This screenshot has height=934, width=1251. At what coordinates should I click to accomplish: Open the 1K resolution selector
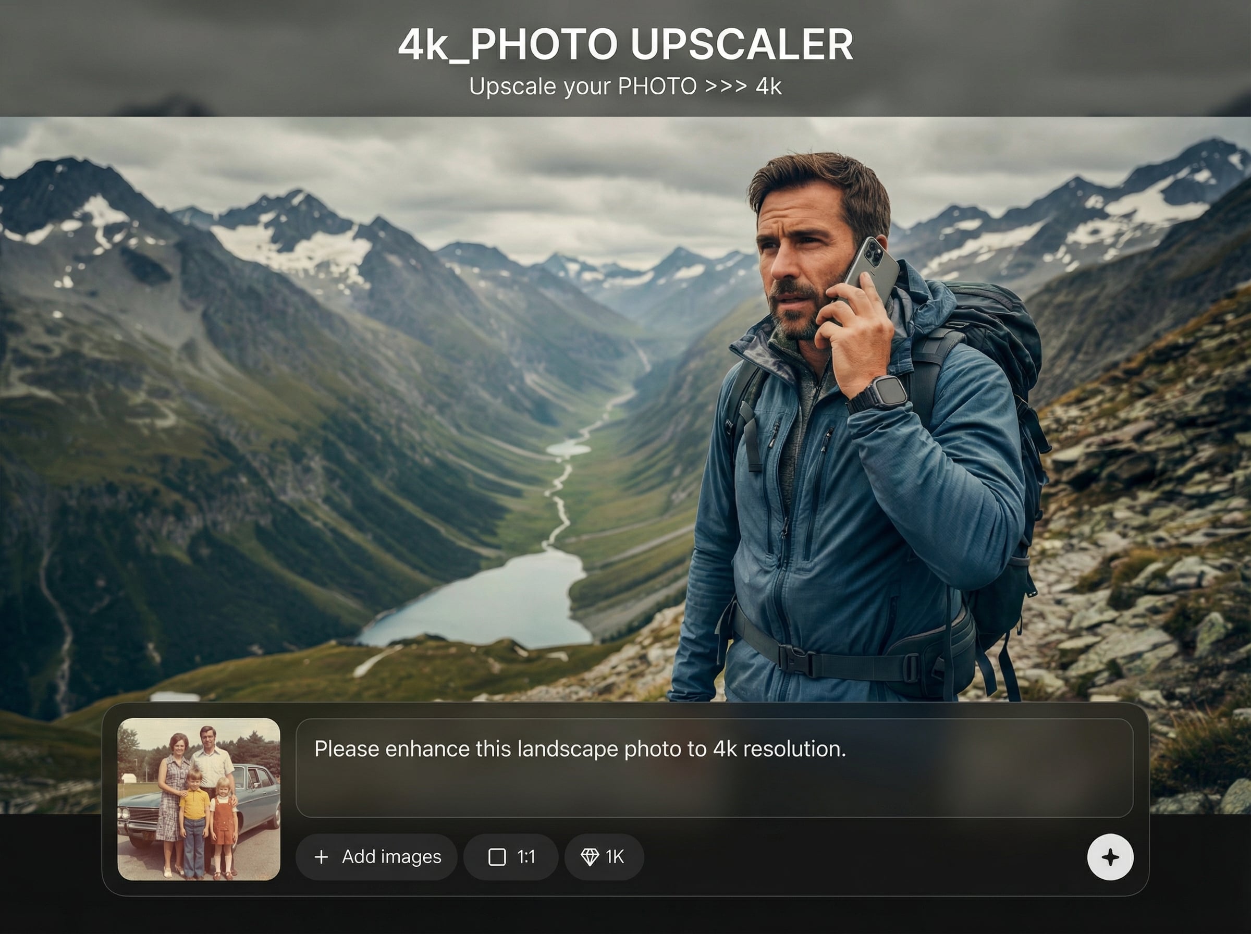tap(604, 857)
